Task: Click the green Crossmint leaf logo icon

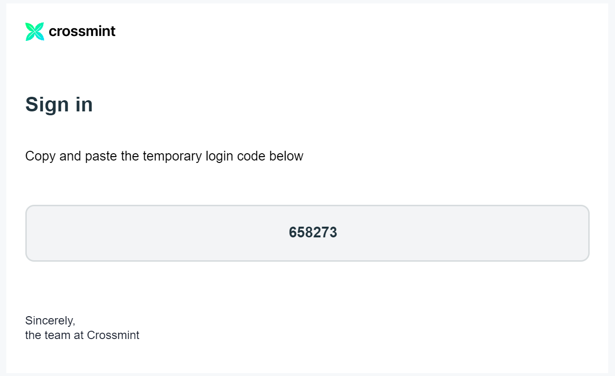Action: [35, 32]
